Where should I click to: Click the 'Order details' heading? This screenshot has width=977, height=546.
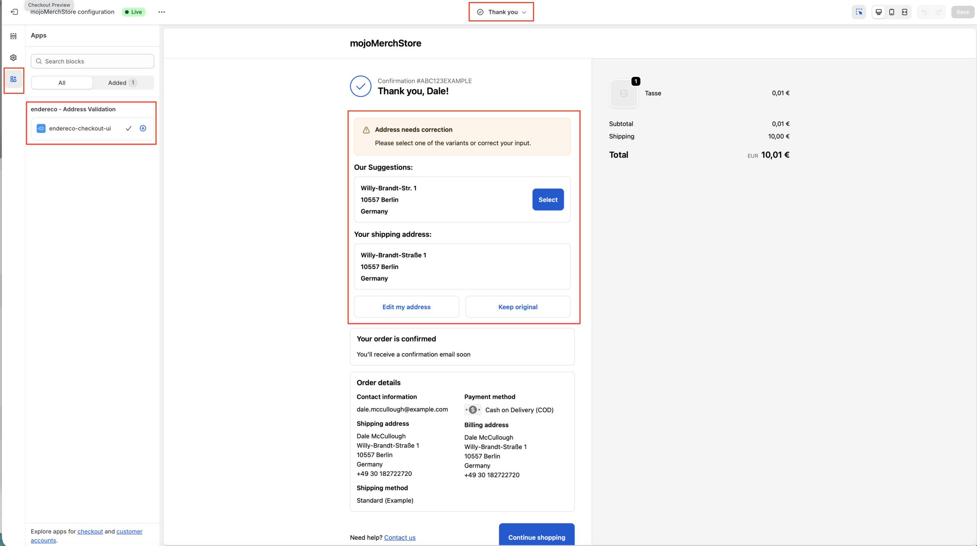(378, 383)
